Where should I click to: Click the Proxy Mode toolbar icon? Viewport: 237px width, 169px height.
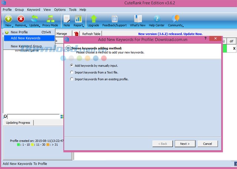pyautogui.click(x=50, y=18)
